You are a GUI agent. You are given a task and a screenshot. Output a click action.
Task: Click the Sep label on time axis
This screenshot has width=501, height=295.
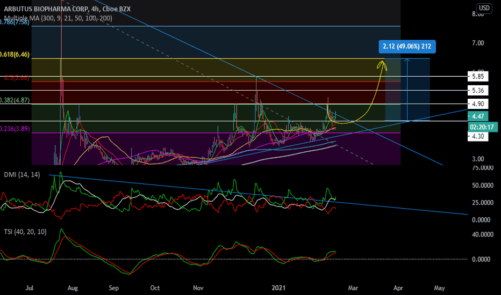114,288
